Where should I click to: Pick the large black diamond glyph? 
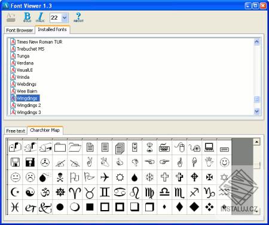(x=194, y=207)
